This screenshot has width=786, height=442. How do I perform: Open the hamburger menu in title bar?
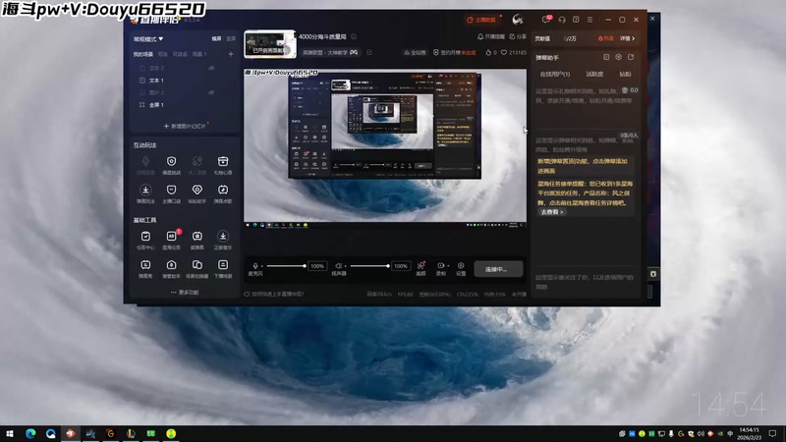tap(590, 20)
